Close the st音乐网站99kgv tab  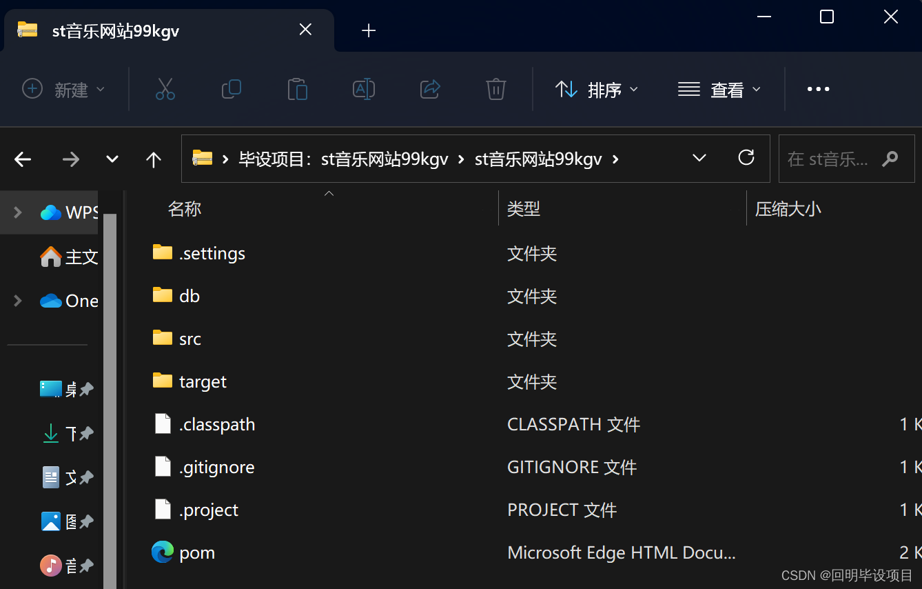tap(305, 30)
